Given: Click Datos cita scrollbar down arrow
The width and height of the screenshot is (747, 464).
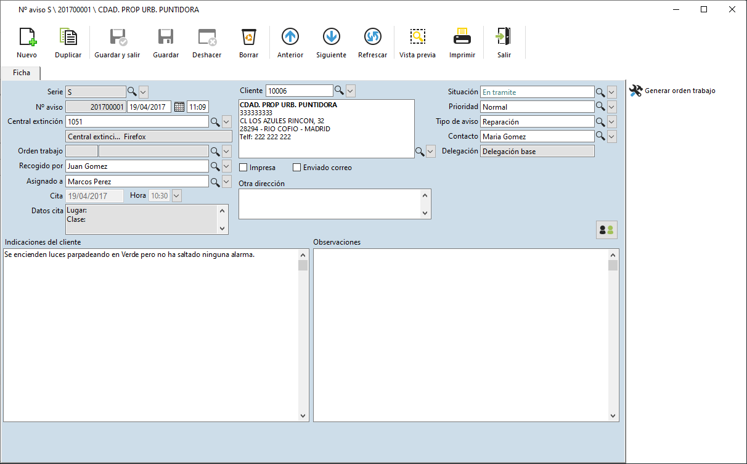Looking at the screenshot, I should [222, 229].
